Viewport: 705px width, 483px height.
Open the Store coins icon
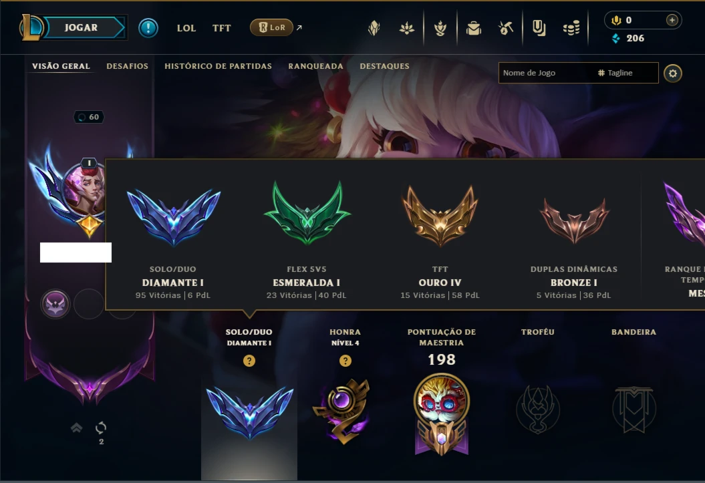[x=571, y=28]
